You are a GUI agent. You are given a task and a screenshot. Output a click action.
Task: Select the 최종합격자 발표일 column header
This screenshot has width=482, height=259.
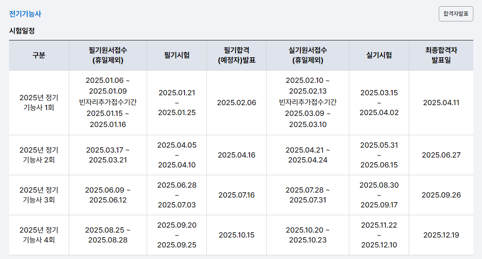(442, 55)
